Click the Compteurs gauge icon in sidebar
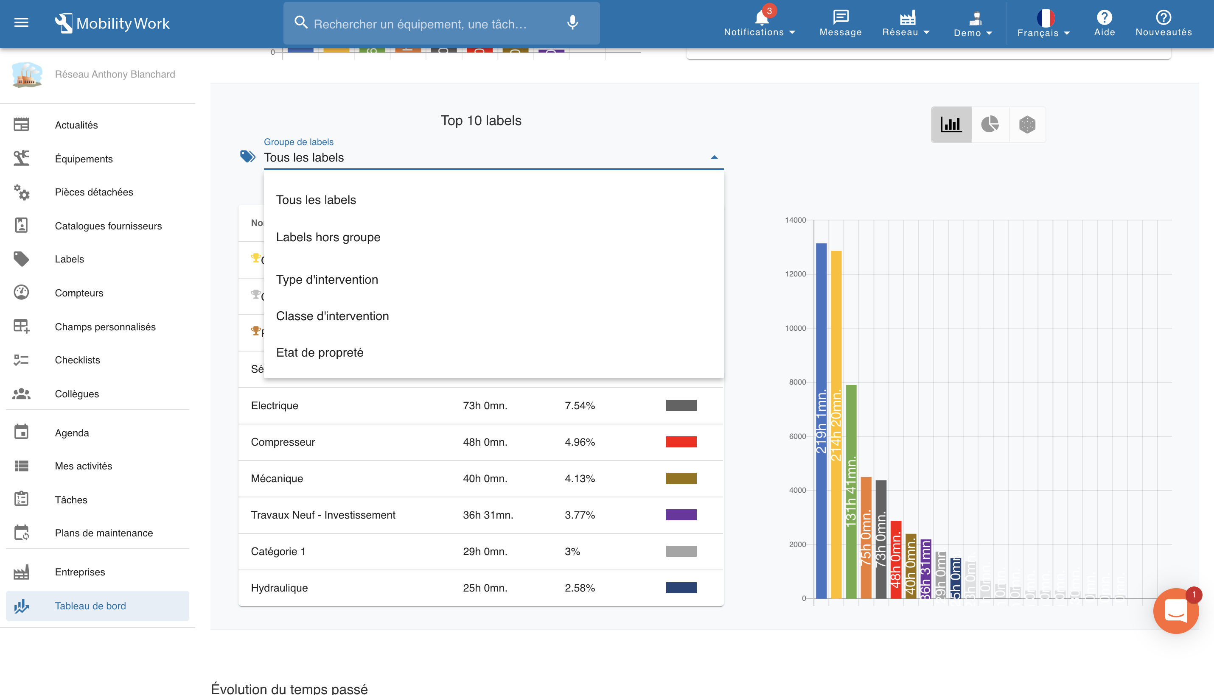Image resolution: width=1214 pixels, height=695 pixels. click(21, 293)
